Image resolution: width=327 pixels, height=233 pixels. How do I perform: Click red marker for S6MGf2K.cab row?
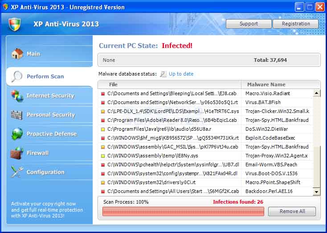tap(102, 192)
